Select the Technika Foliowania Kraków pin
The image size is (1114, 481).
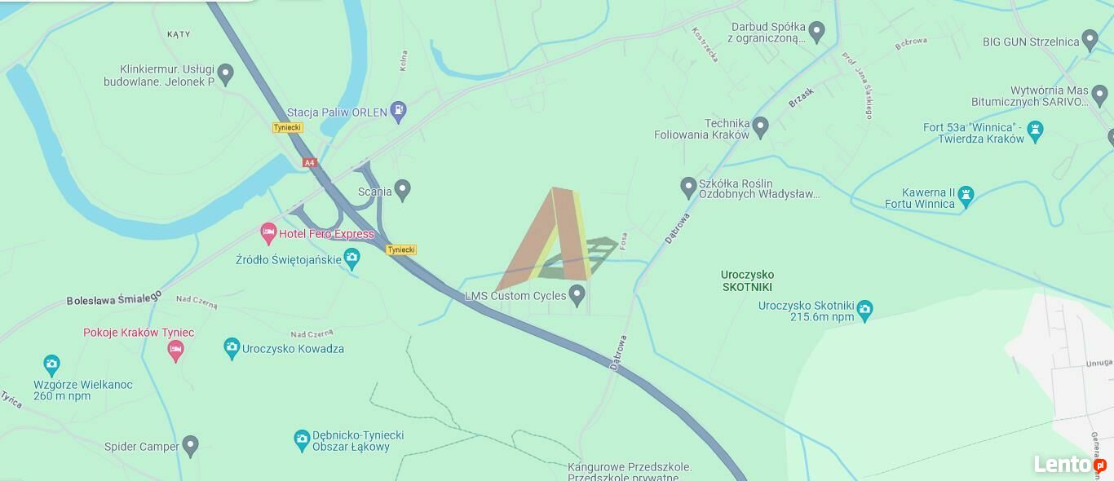(x=761, y=128)
